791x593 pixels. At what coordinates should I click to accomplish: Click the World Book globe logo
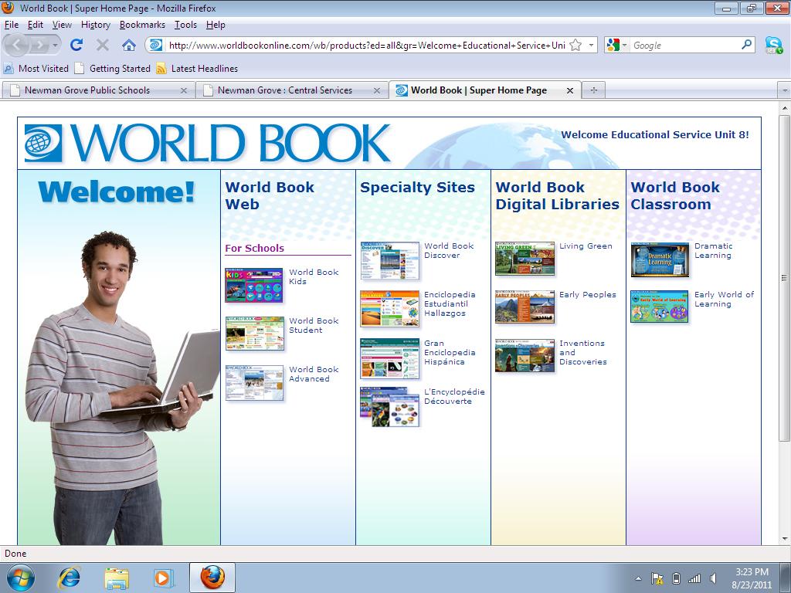[x=43, y=143]
